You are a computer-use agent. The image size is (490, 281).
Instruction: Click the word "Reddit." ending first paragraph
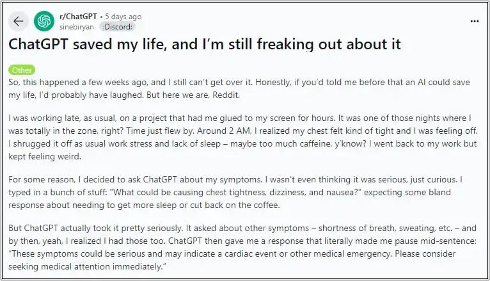pyautogui.click(x=226, y=95)
